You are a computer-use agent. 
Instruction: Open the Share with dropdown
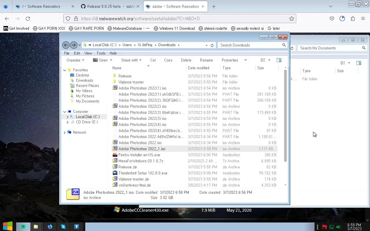131,60
